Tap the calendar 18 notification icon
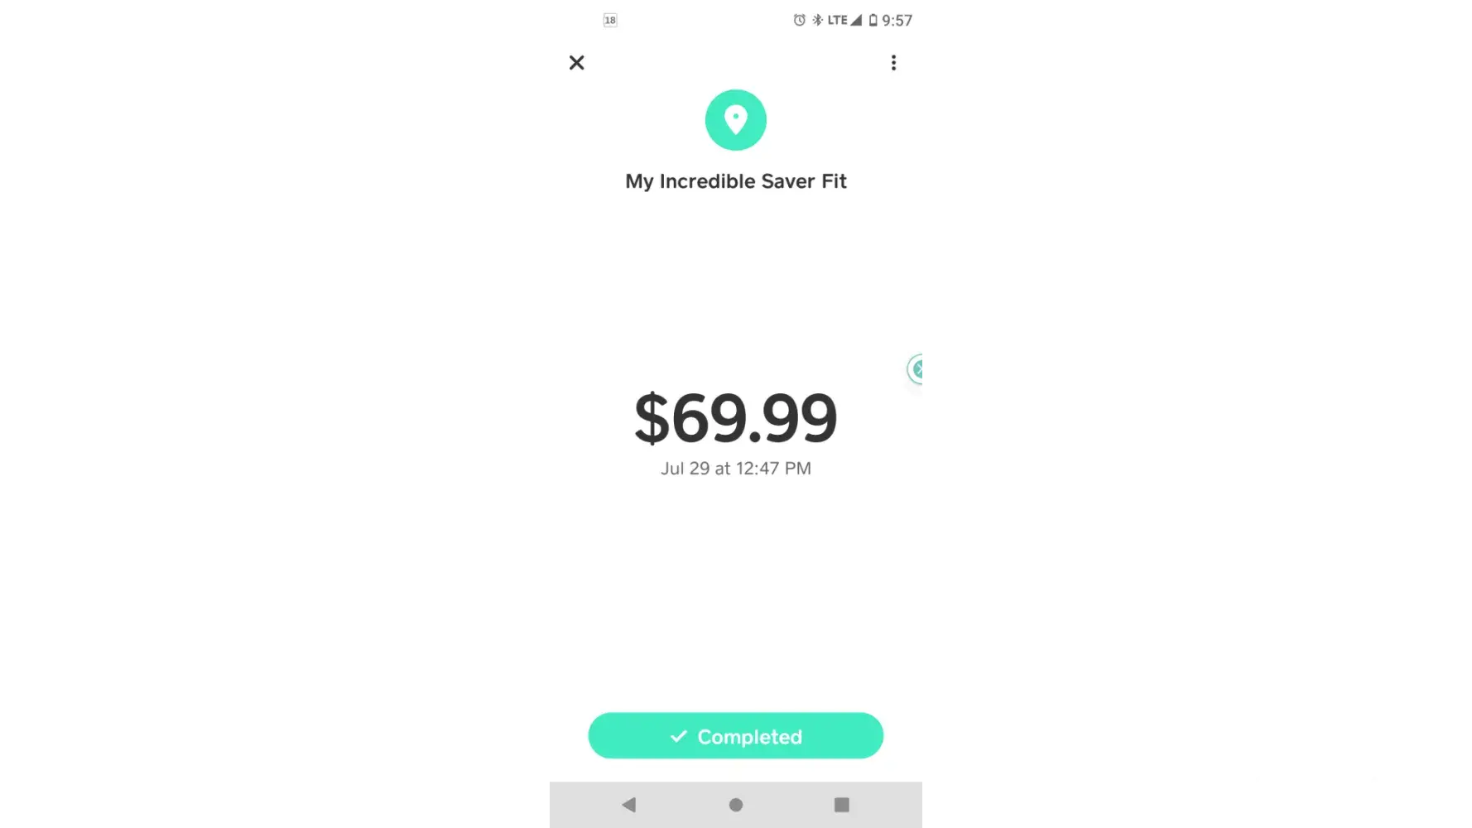 [610, 20]
